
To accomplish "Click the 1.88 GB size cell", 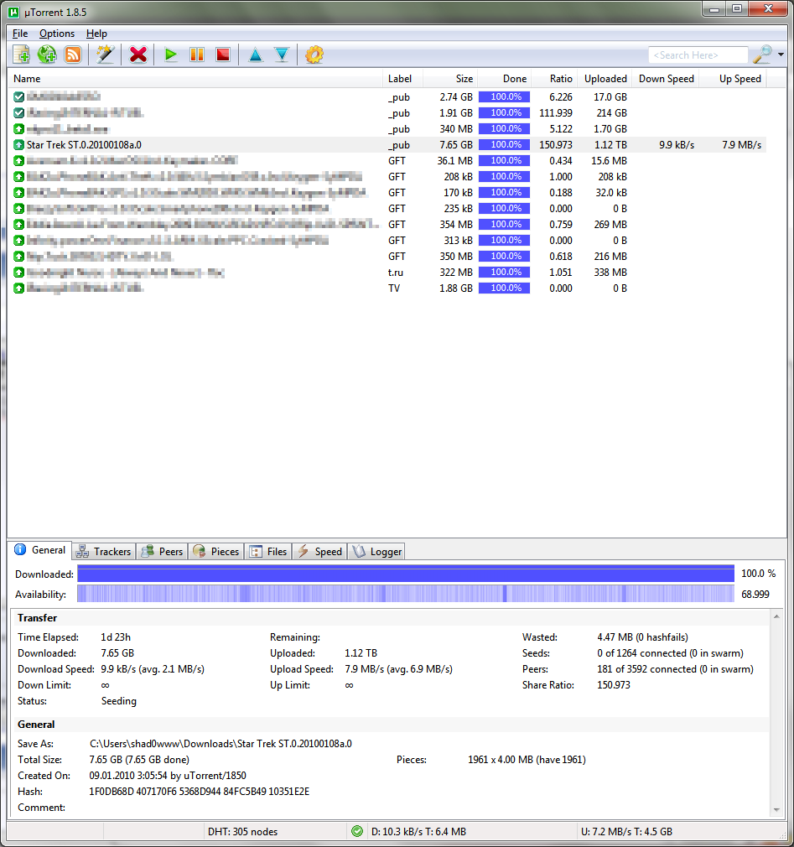I will [x=456, y=288].
